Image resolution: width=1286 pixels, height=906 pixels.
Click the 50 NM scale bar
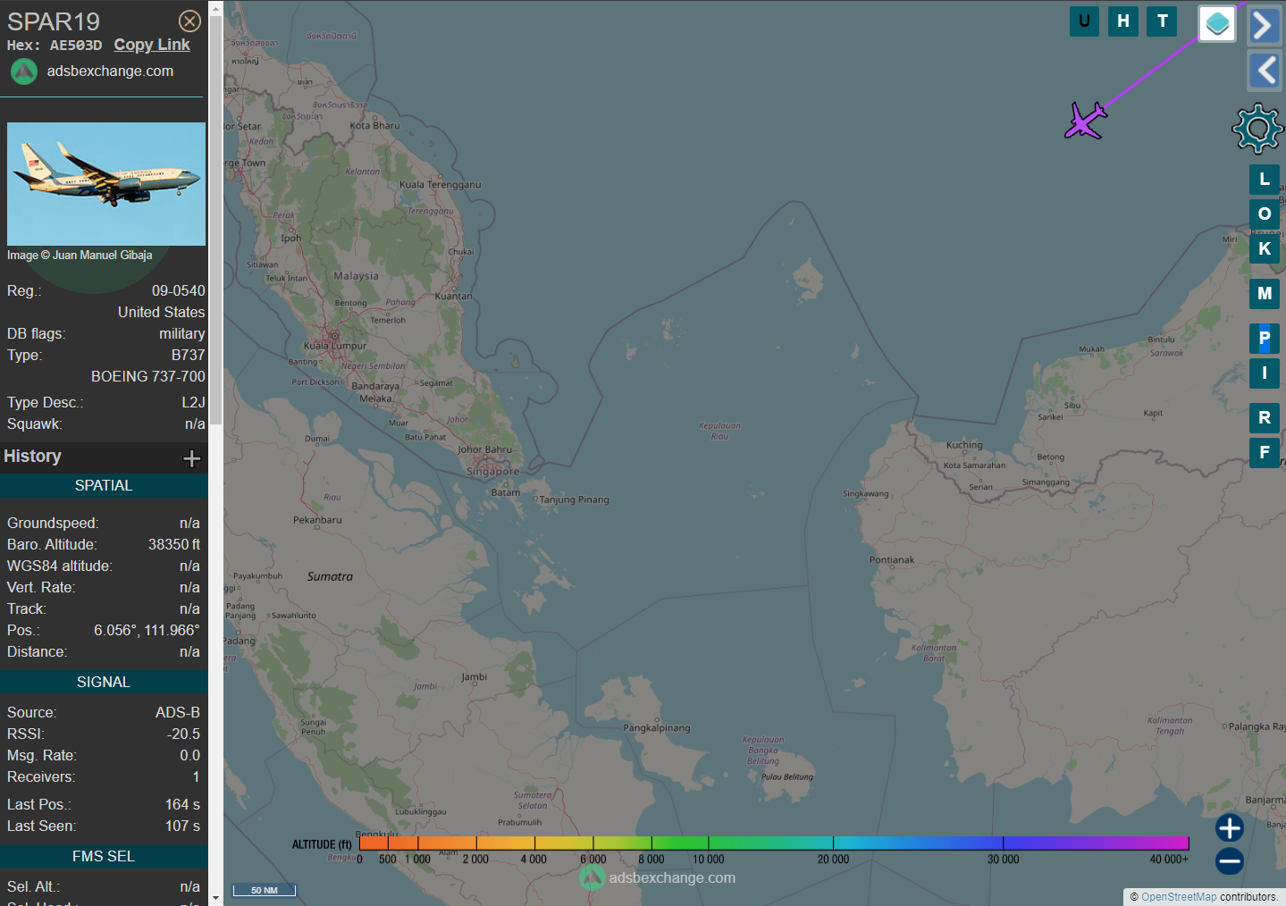(x=265, y=890)
